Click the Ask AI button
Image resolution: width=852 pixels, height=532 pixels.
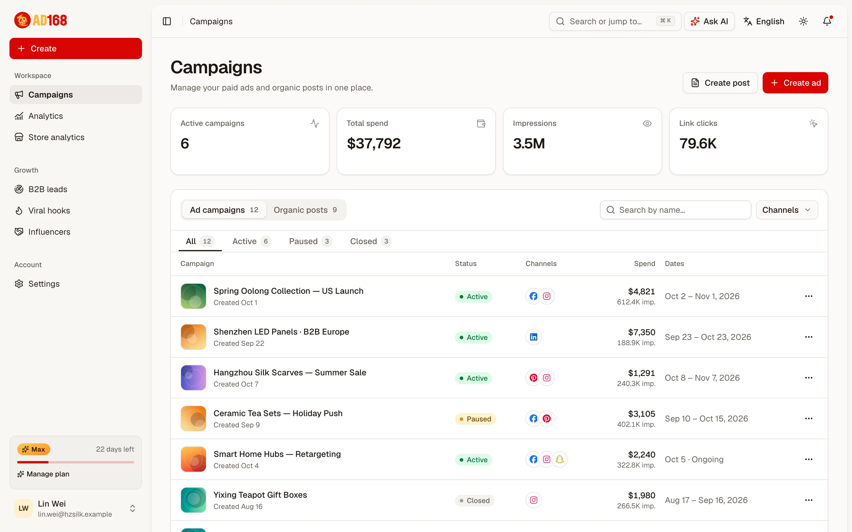pos(709,22)
